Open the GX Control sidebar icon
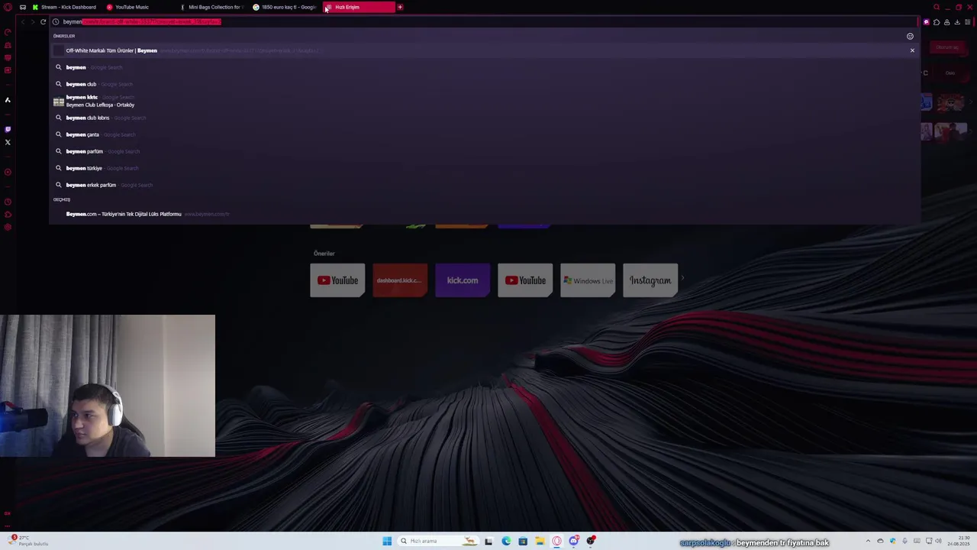The width and height of the screenshot is (977, 550). [8, 32]
